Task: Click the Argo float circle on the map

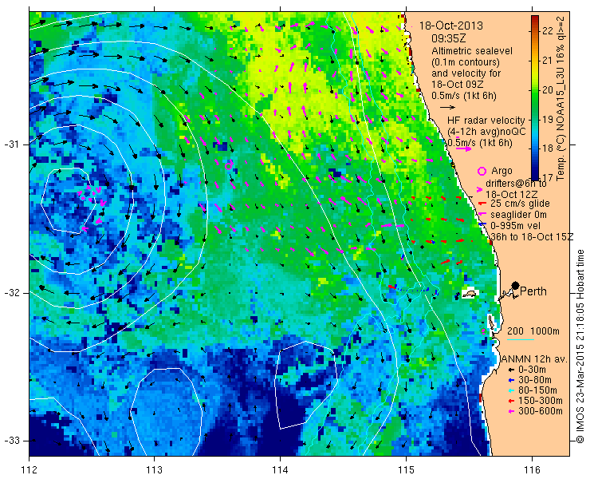Action: coord(229,165)
